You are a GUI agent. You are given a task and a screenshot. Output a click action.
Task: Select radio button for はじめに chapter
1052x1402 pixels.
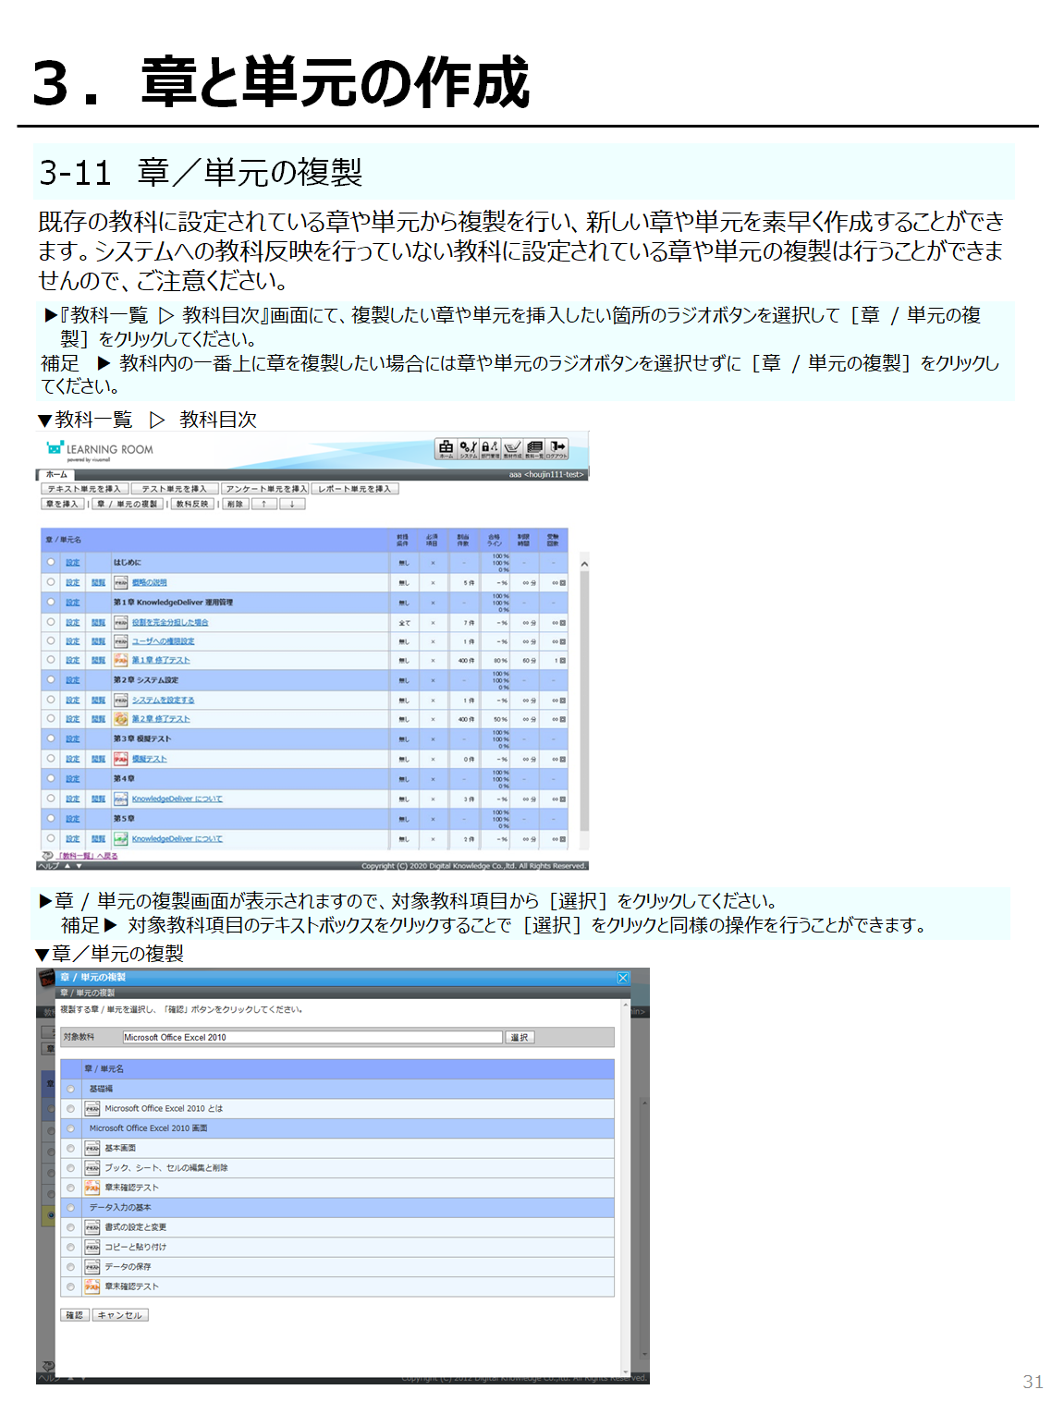(x=51, y=562)
